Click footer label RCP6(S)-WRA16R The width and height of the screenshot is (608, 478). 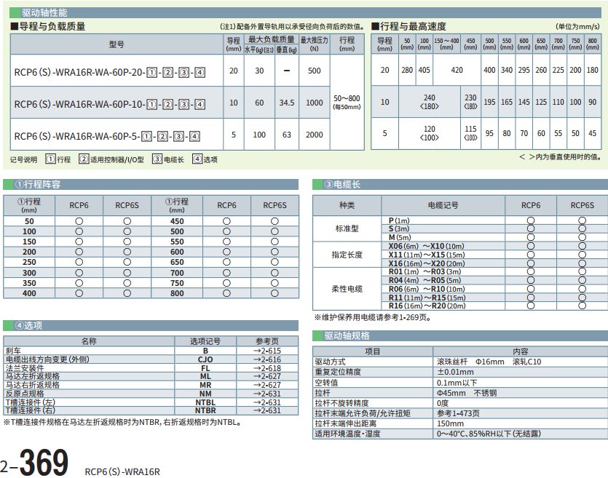point(122,471)
